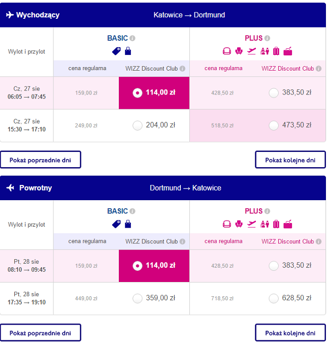
Task: Click outbound Pokaż poprzednie dni button
Action: (x=41, y=160)
